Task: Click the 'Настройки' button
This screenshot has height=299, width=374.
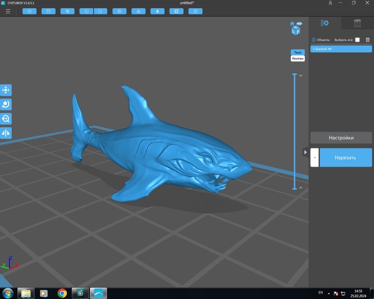Action: click(341, 138)
